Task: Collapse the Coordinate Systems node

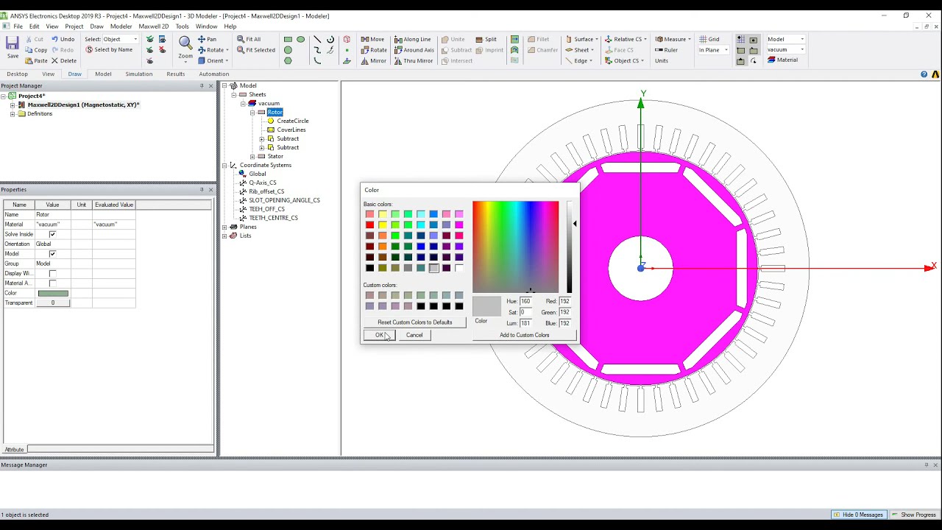Action: (x=224, y=165)
